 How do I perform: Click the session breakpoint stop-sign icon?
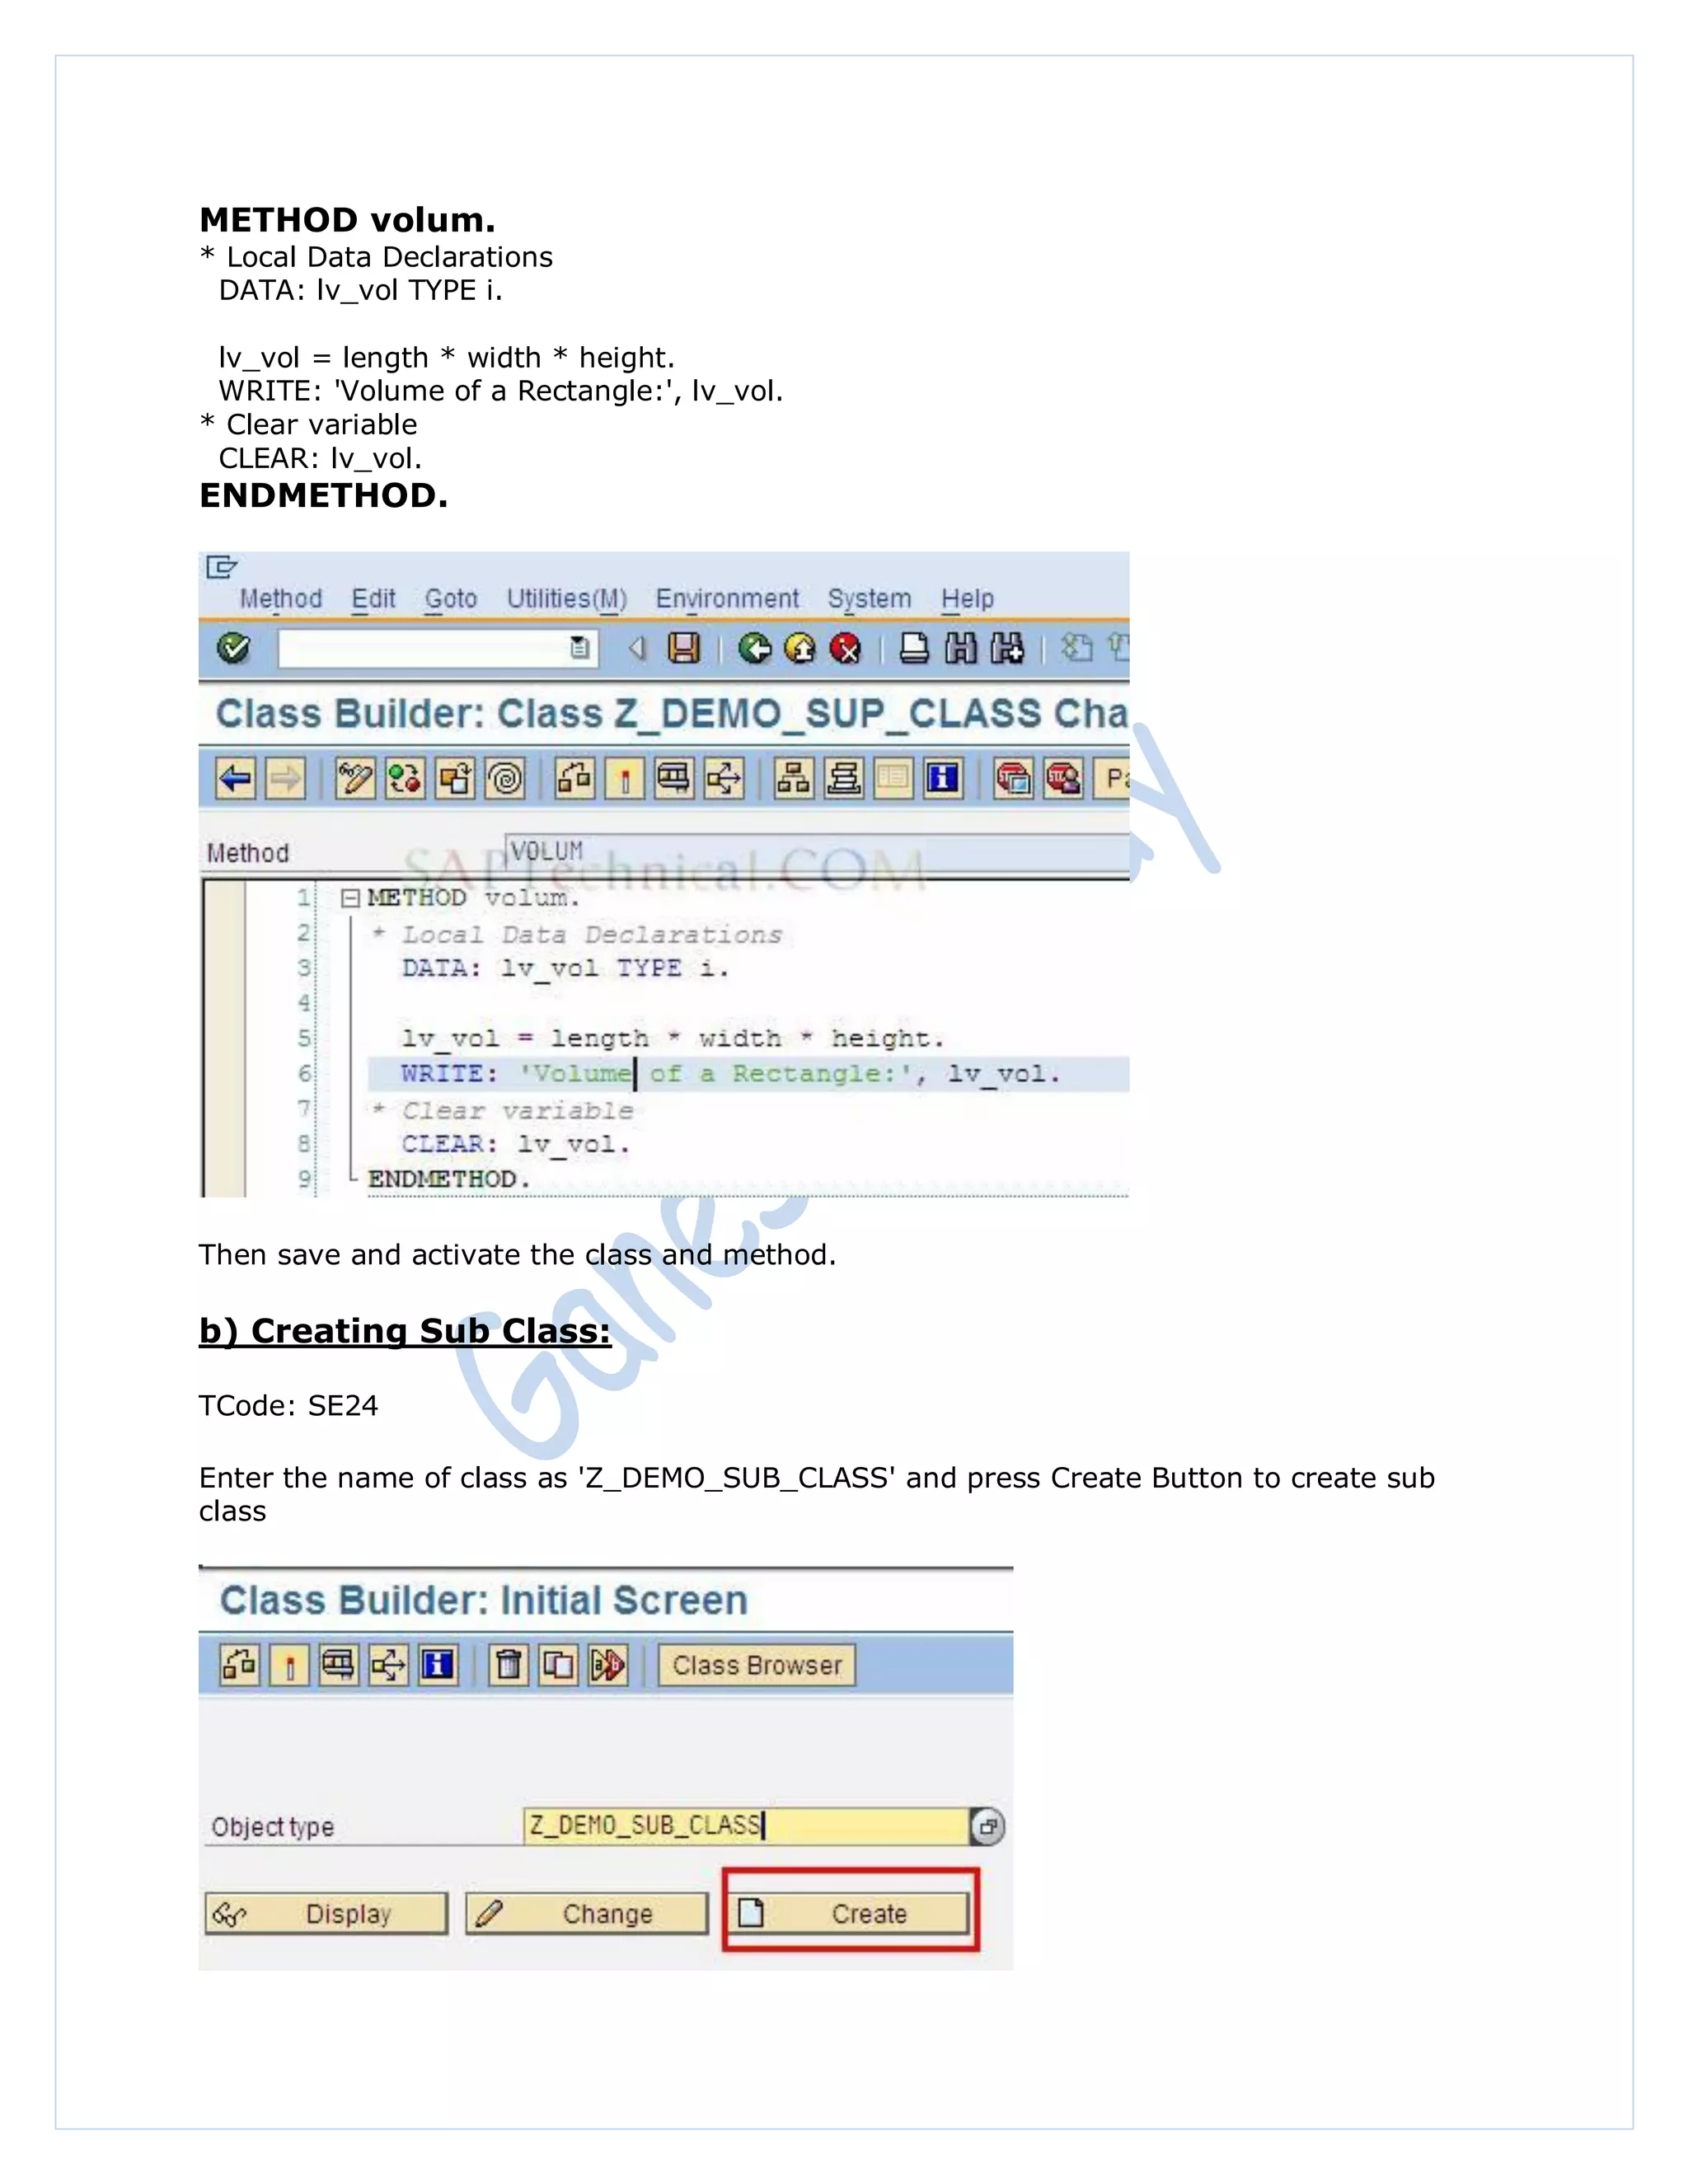[1013, 778]
